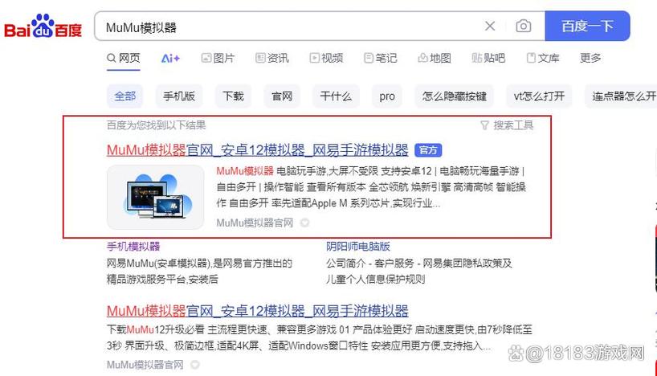This screenshot has width=657, height=376.
Task: Open the Ai+ tab
Action: point(170,59)
